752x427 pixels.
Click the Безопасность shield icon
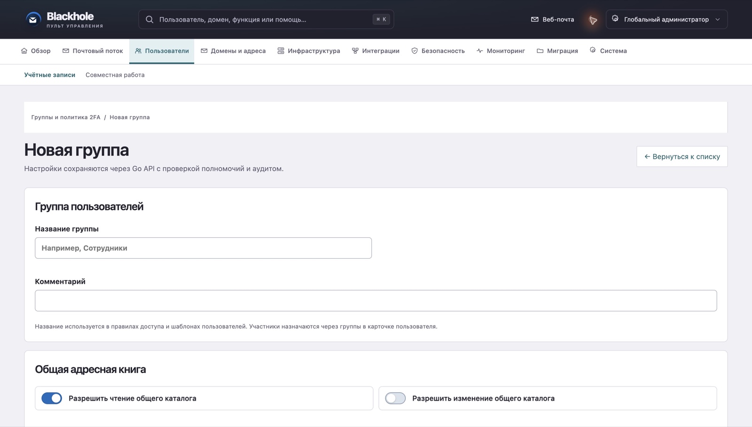[415, 51]
